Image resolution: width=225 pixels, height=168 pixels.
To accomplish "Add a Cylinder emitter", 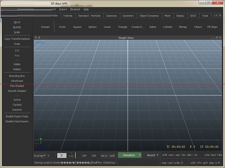I will pos(168,27).
